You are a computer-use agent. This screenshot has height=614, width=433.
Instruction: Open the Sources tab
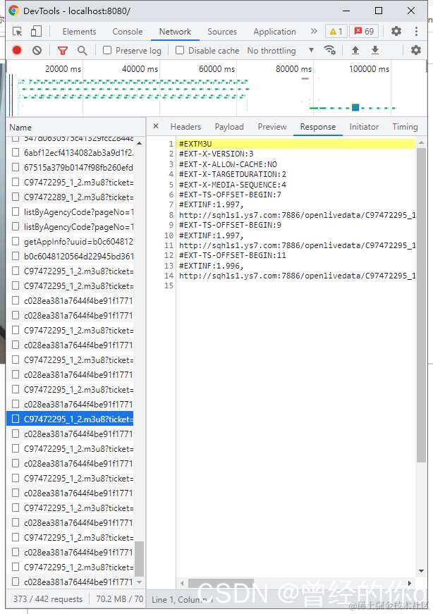click(222, 32)
